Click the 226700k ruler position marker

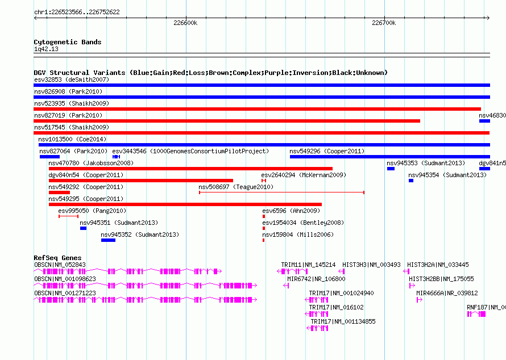(384, 23)
